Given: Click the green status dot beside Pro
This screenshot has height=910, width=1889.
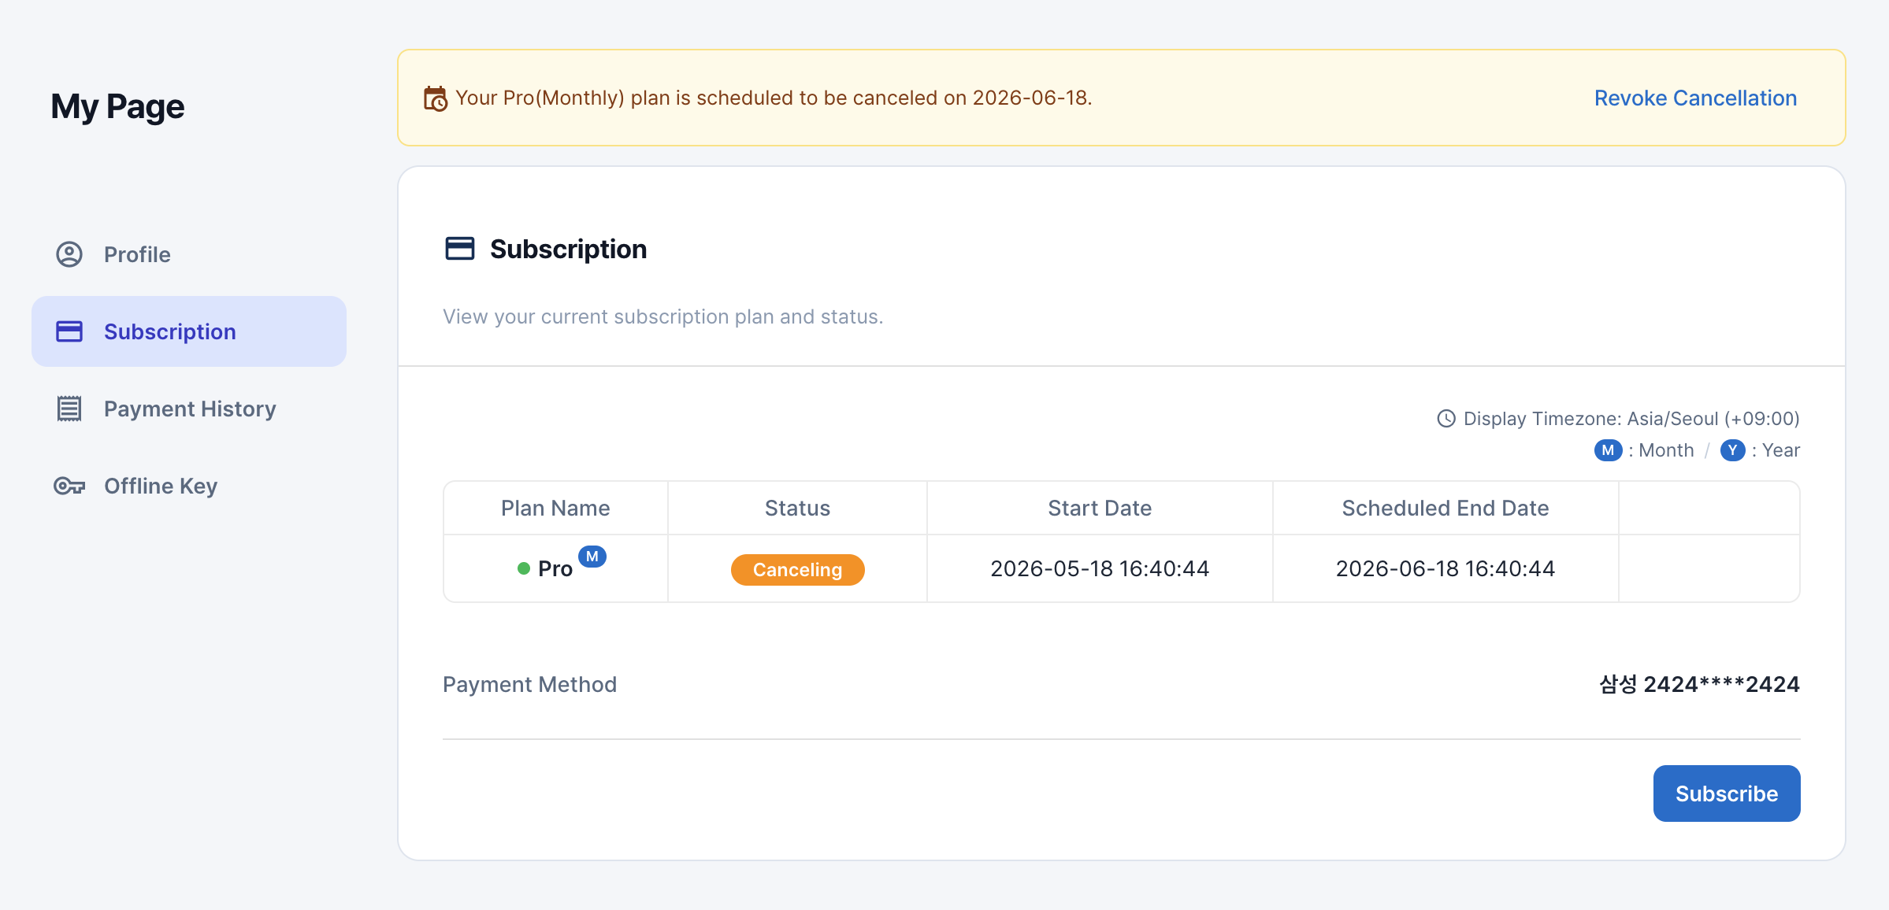Looking at the screenshot, I should click(x=524, y=568).
